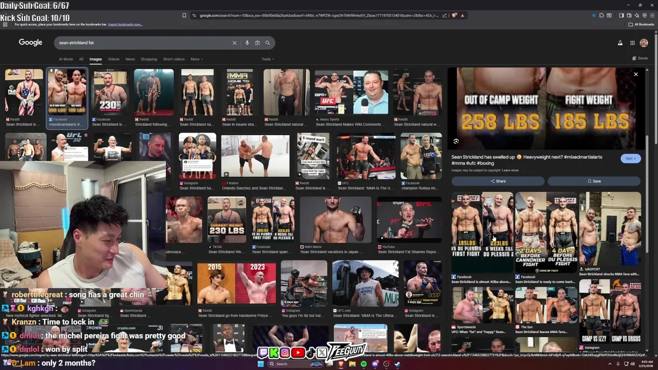Screen dimensions: 658x370
Task: Open Learn more copyright link
Action: (x=510, y=170)
